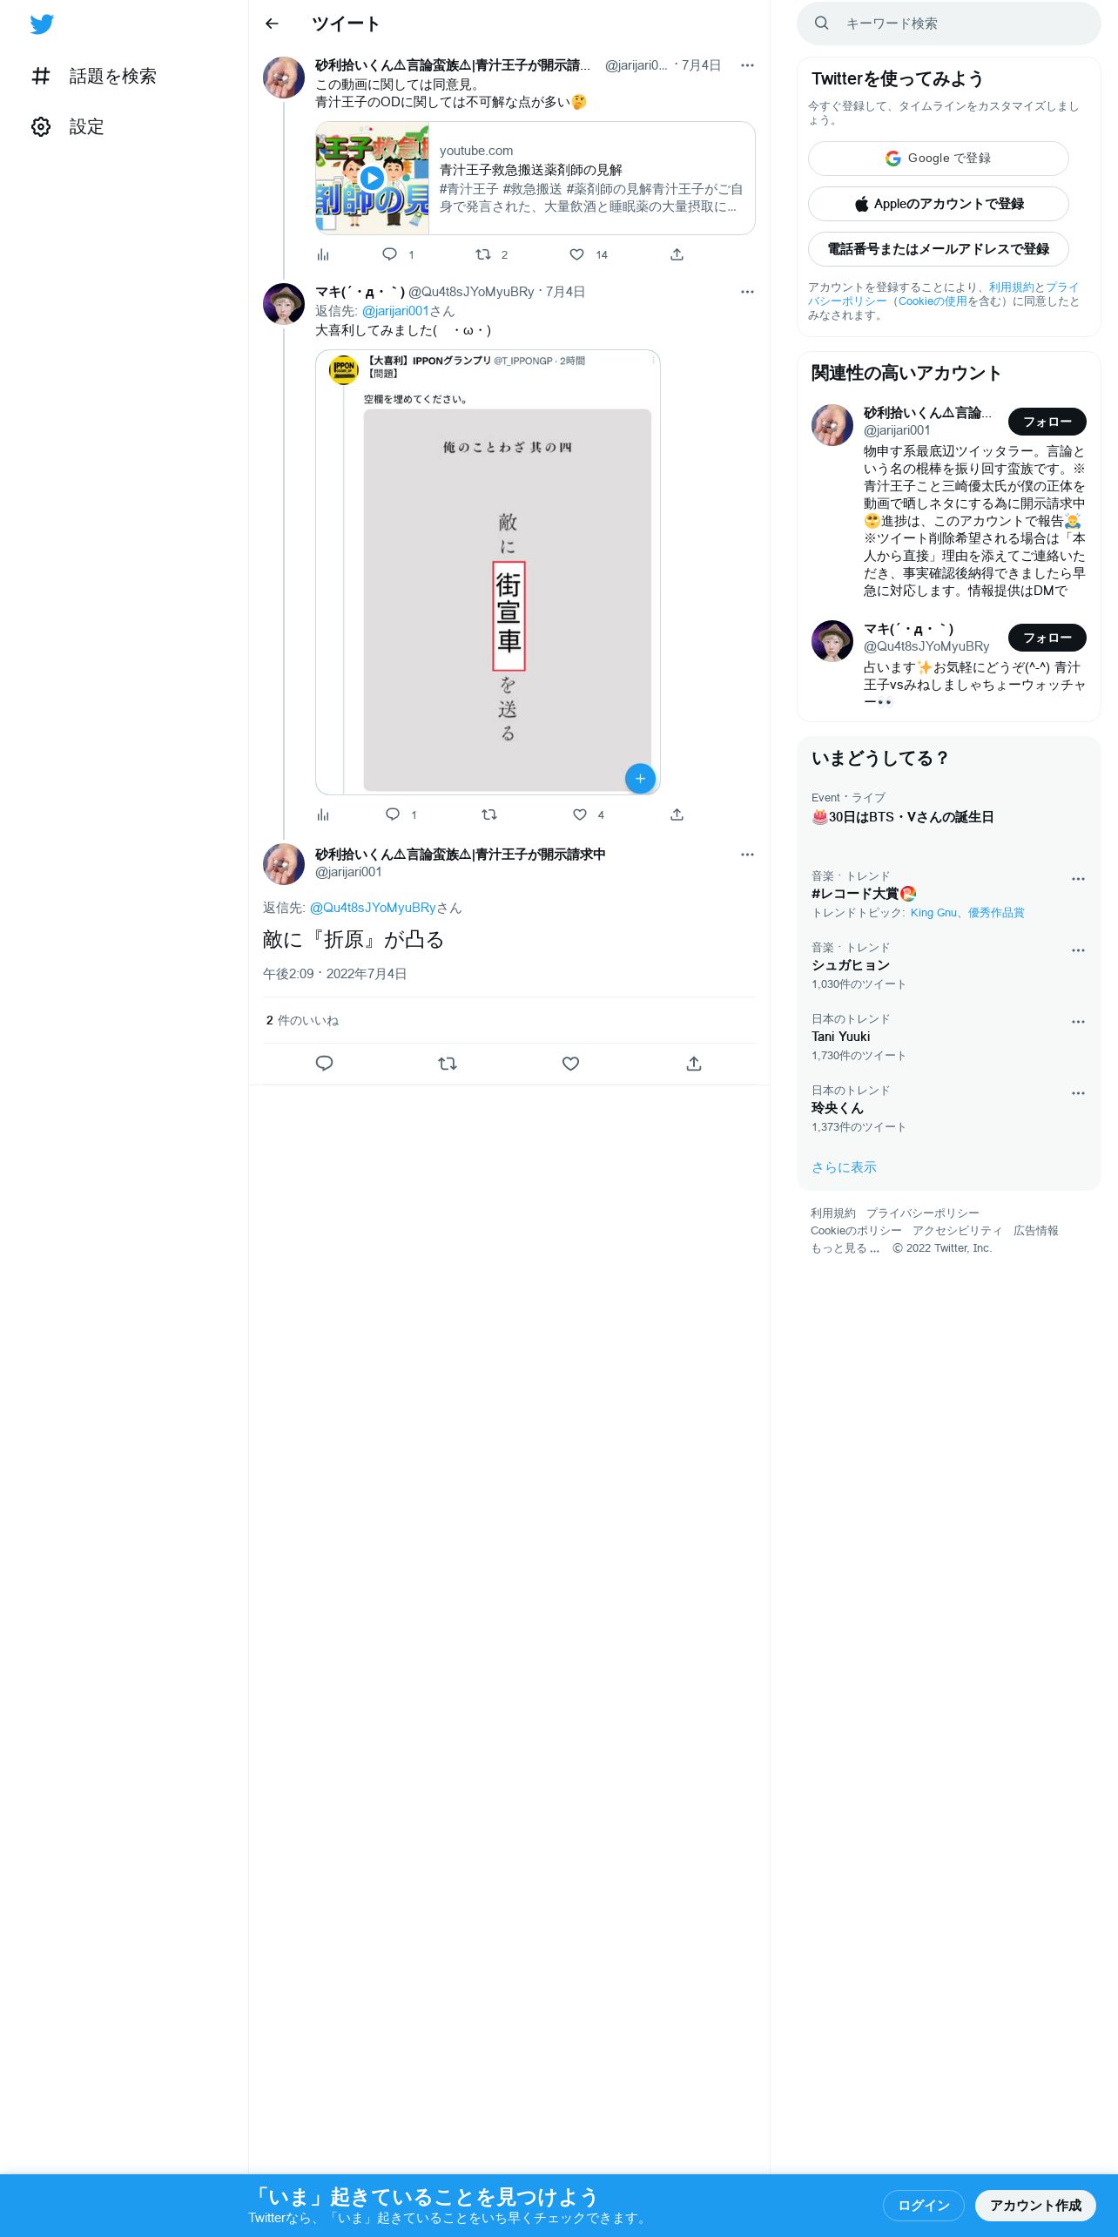Open analytics icon on マキ's reply tweet

pos(323,814)
